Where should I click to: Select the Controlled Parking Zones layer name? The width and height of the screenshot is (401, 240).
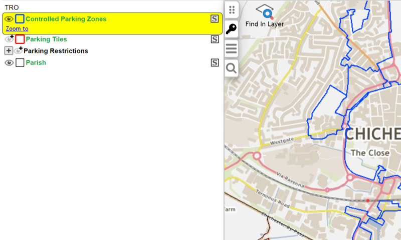point(66,19)
